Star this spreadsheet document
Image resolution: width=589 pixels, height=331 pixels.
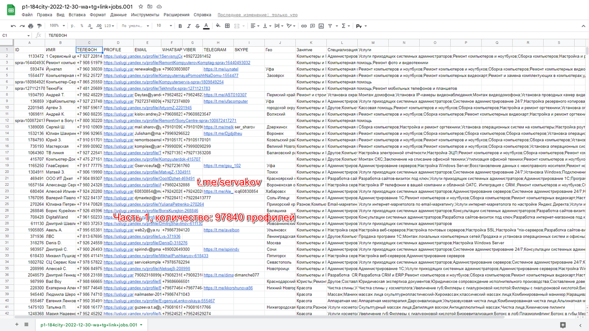(141, 7)
